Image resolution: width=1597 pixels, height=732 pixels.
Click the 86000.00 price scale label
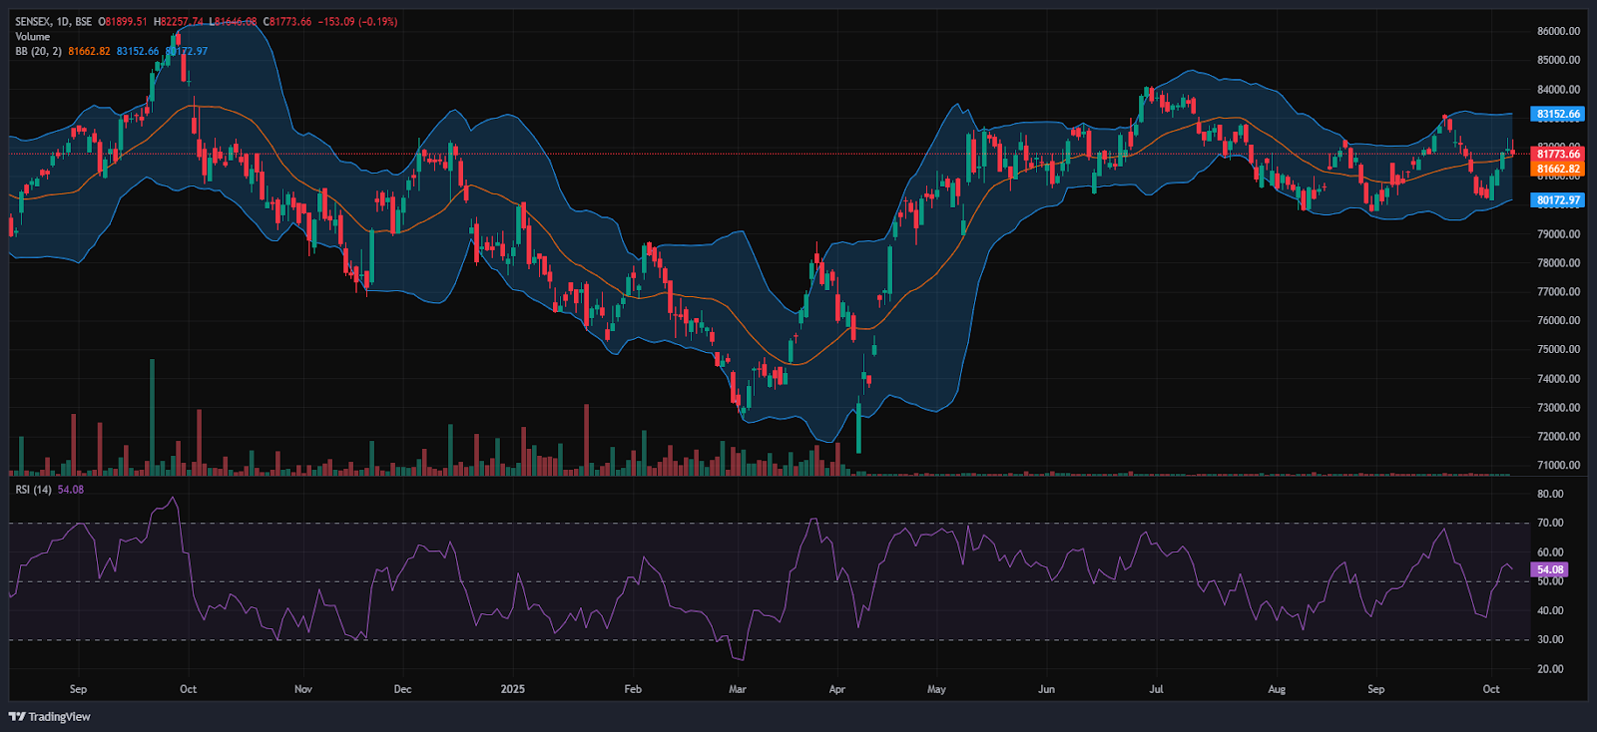point(1558,31)
